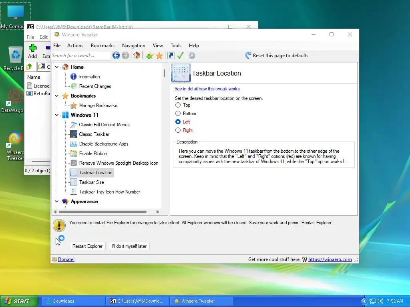The image size is (410, 307).
Task: Click the Disable Background Apps icon
Action: (74, 144)
